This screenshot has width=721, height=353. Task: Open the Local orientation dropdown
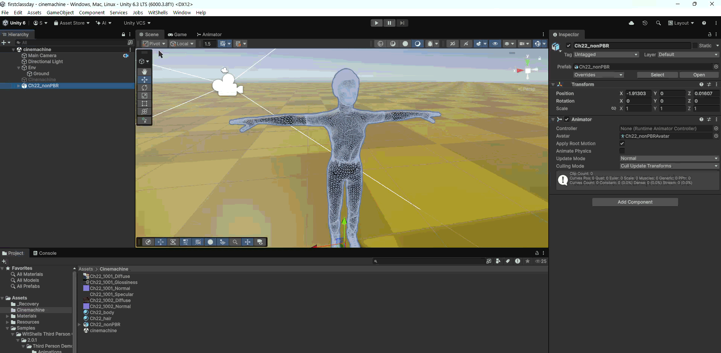[x=182, y=44]
